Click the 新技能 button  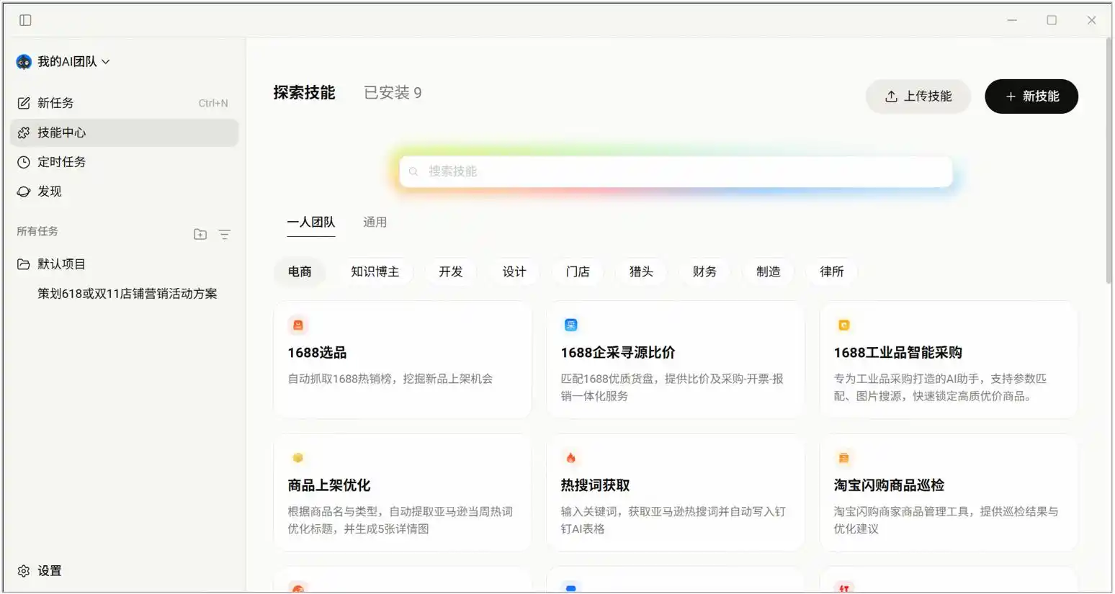click(1031, 96)
